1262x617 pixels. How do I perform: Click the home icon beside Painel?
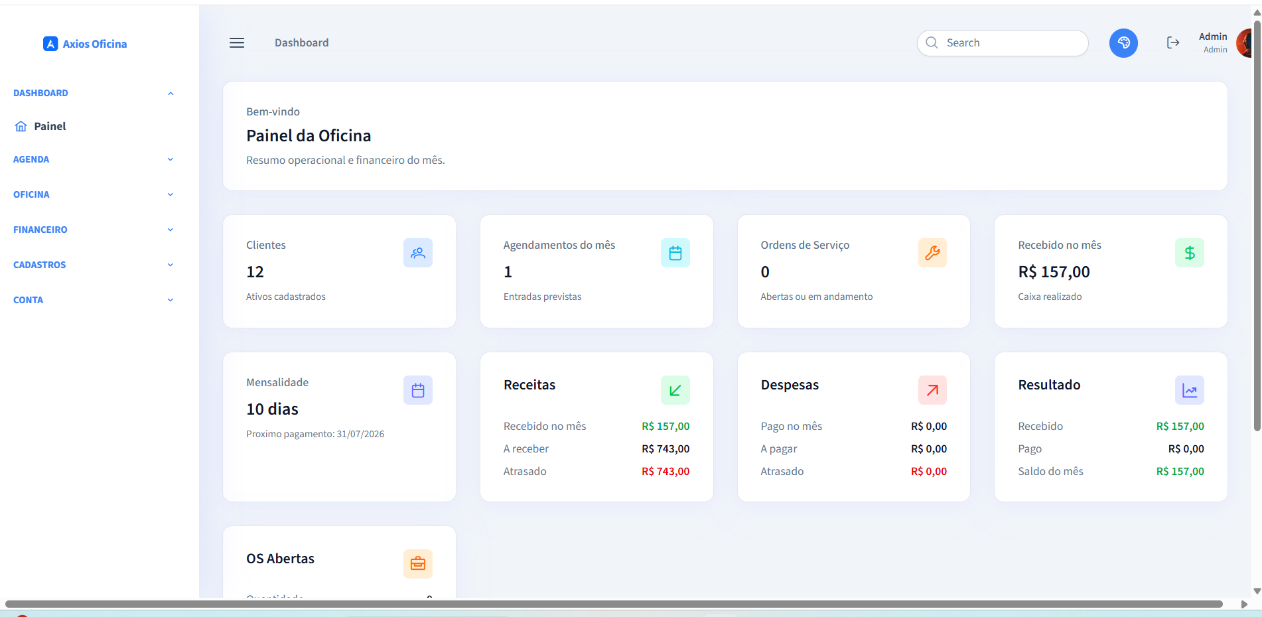(21, 126)
